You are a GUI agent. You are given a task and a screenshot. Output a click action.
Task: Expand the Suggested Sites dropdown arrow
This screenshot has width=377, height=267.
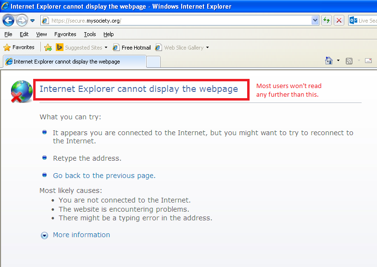click(x=106, y=47)
